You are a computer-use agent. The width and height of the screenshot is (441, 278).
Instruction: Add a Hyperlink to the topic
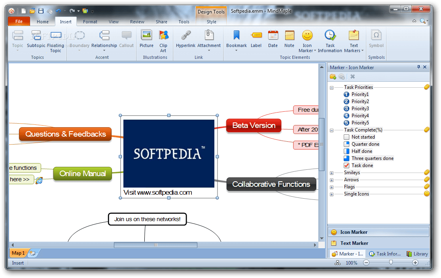pyautogui.click(x=185, y=39)
